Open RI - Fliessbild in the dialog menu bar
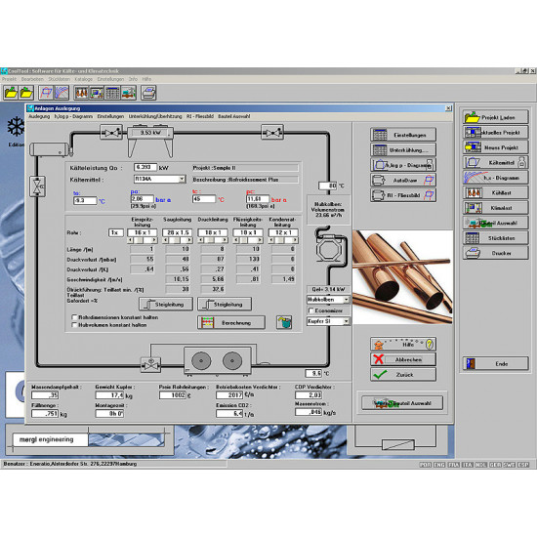 pos(200,116)
